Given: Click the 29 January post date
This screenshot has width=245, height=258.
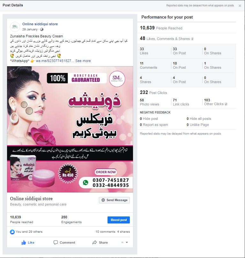Looking at the screenshot, I should (30, 29).
